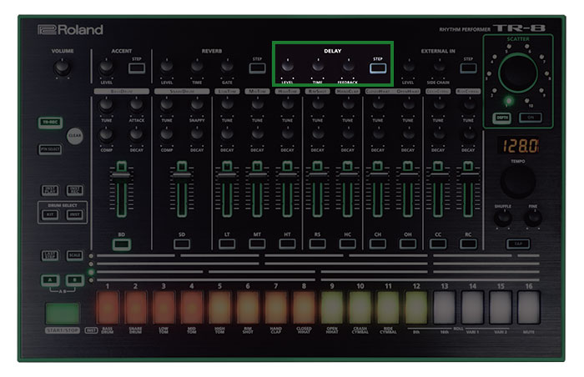Click the BD level fader
This screenshot has height=377, width=584.
122,174
